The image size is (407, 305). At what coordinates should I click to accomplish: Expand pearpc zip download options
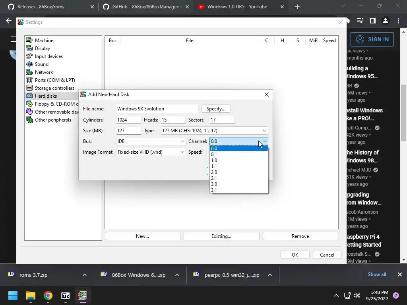pyautogui.click(x=270, y=275)
